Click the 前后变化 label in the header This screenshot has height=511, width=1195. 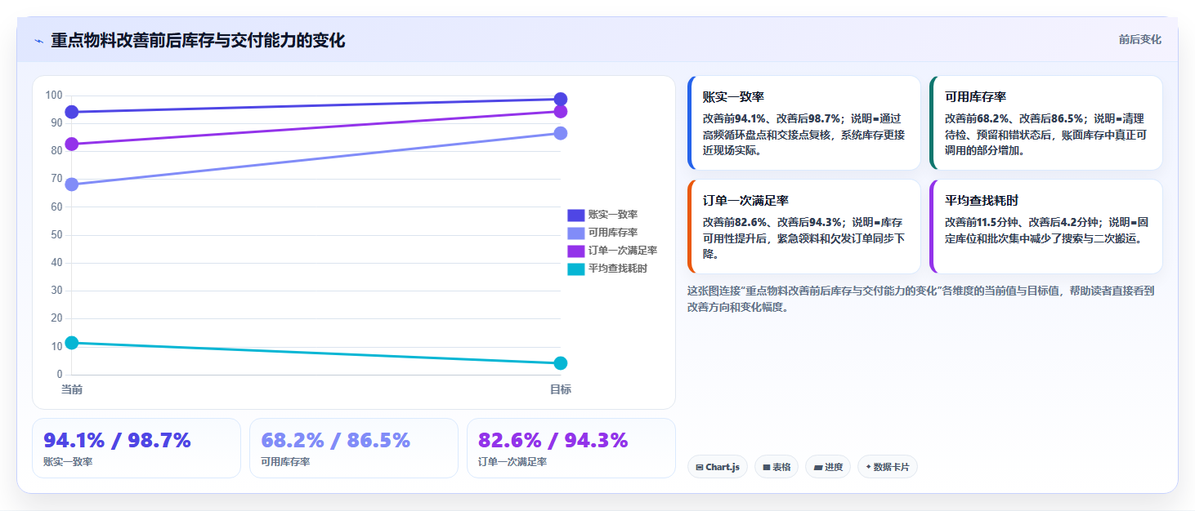[1139, 40]
